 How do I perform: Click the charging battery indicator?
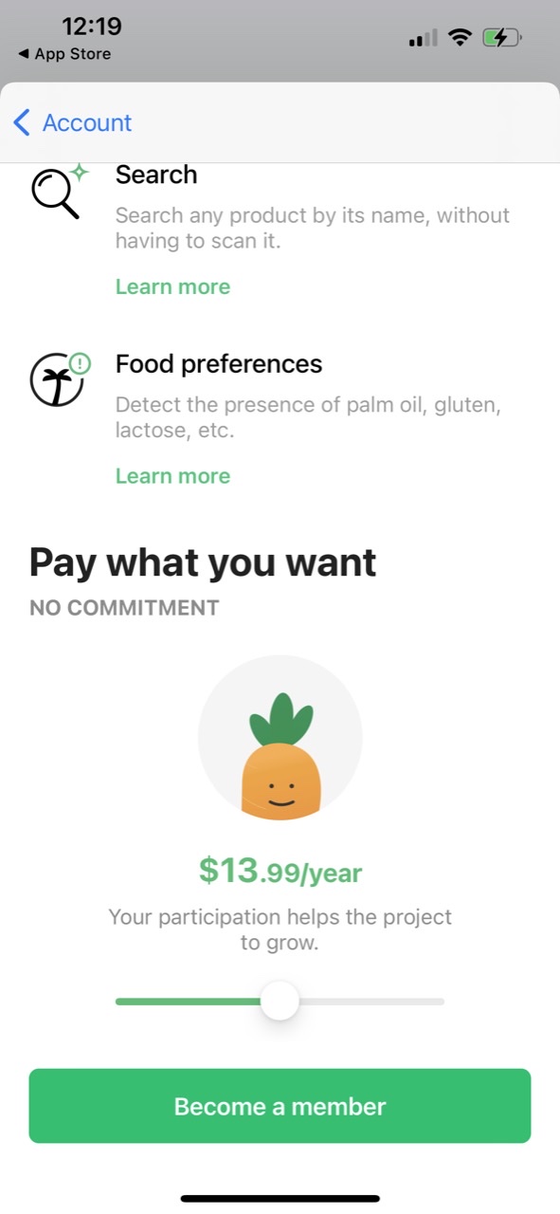point(500,37)
